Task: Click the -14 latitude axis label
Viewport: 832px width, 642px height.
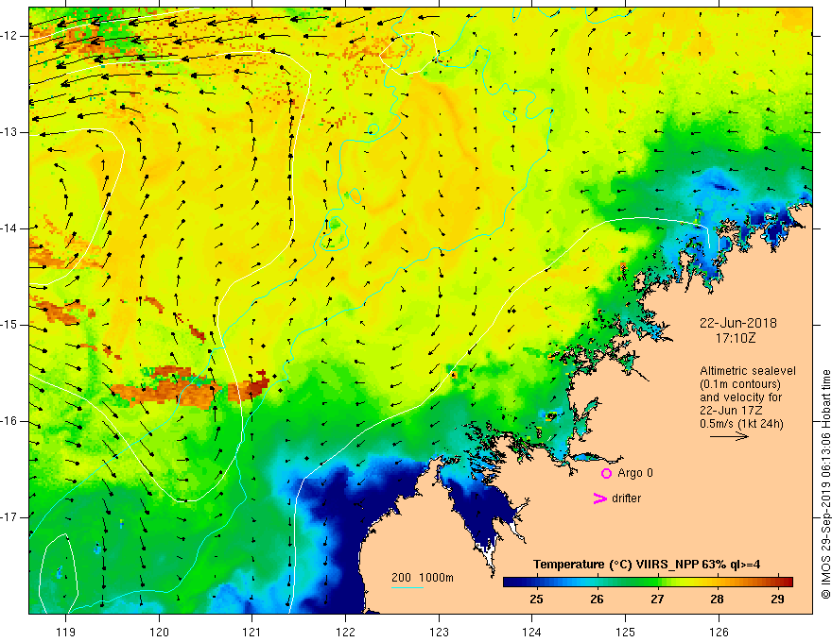Action: point(10,228)
